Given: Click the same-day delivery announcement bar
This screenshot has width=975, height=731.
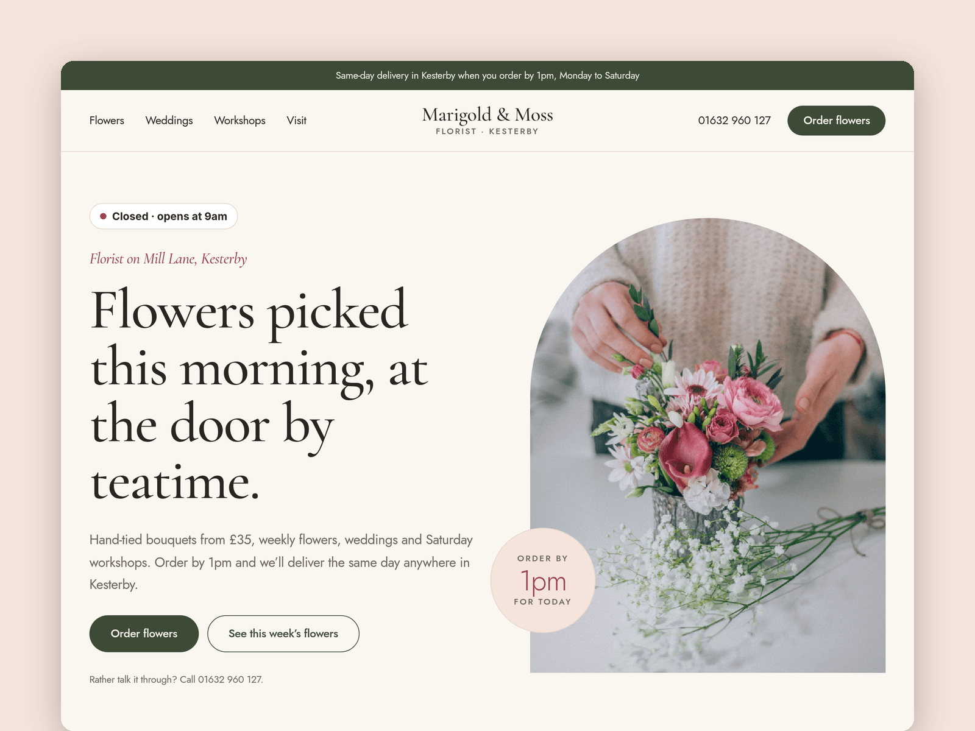Looking at the screenshot, I should click(487, 76).
